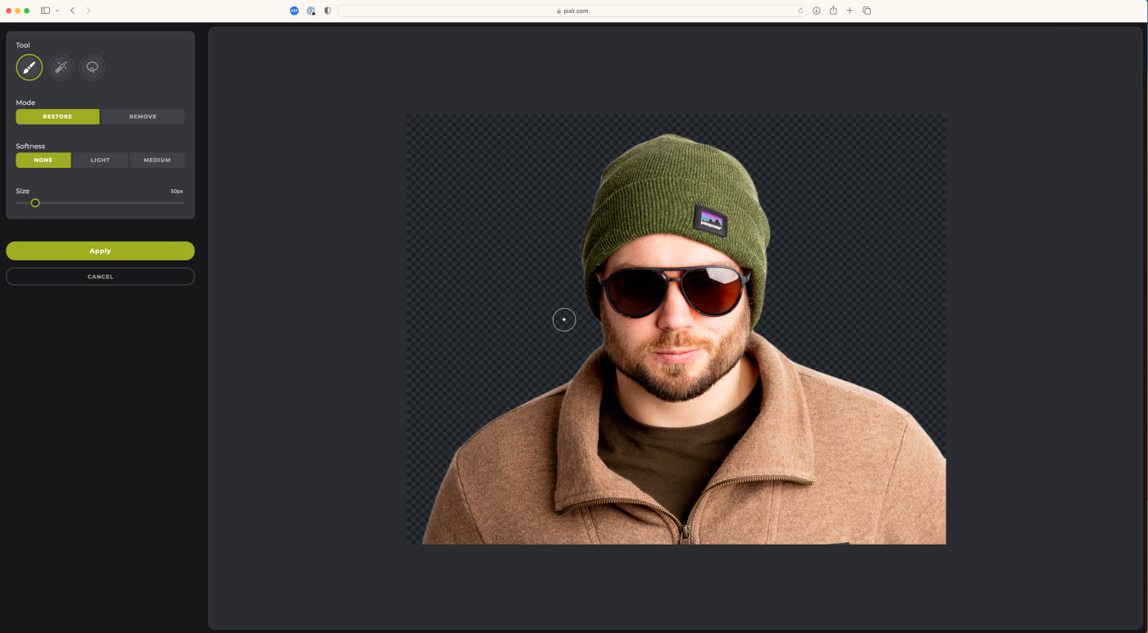The height and width of the screenshot is (633, 1148).
Task: Open the privacy report shield icon
Action: click(x=328, y=11)
